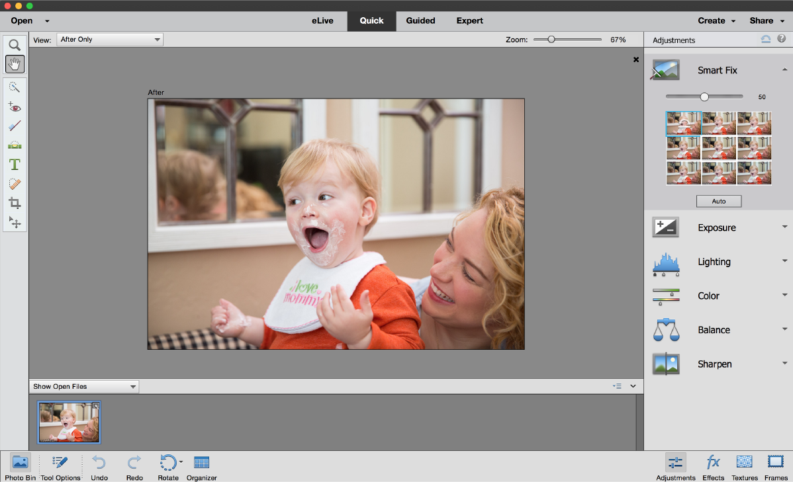Expand the Lighting adjustment section

tap(785, 261)
